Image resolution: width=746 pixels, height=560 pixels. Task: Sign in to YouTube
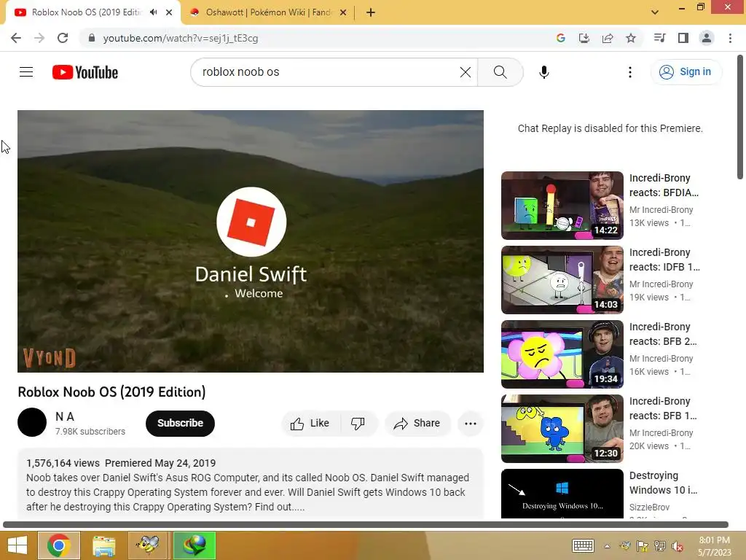tap(686, 72)
